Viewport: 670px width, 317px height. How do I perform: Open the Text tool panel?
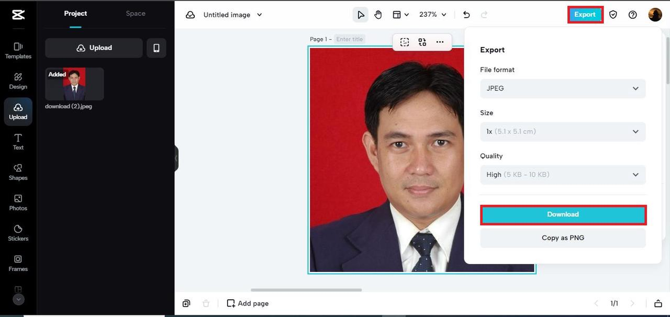point(18,142)
